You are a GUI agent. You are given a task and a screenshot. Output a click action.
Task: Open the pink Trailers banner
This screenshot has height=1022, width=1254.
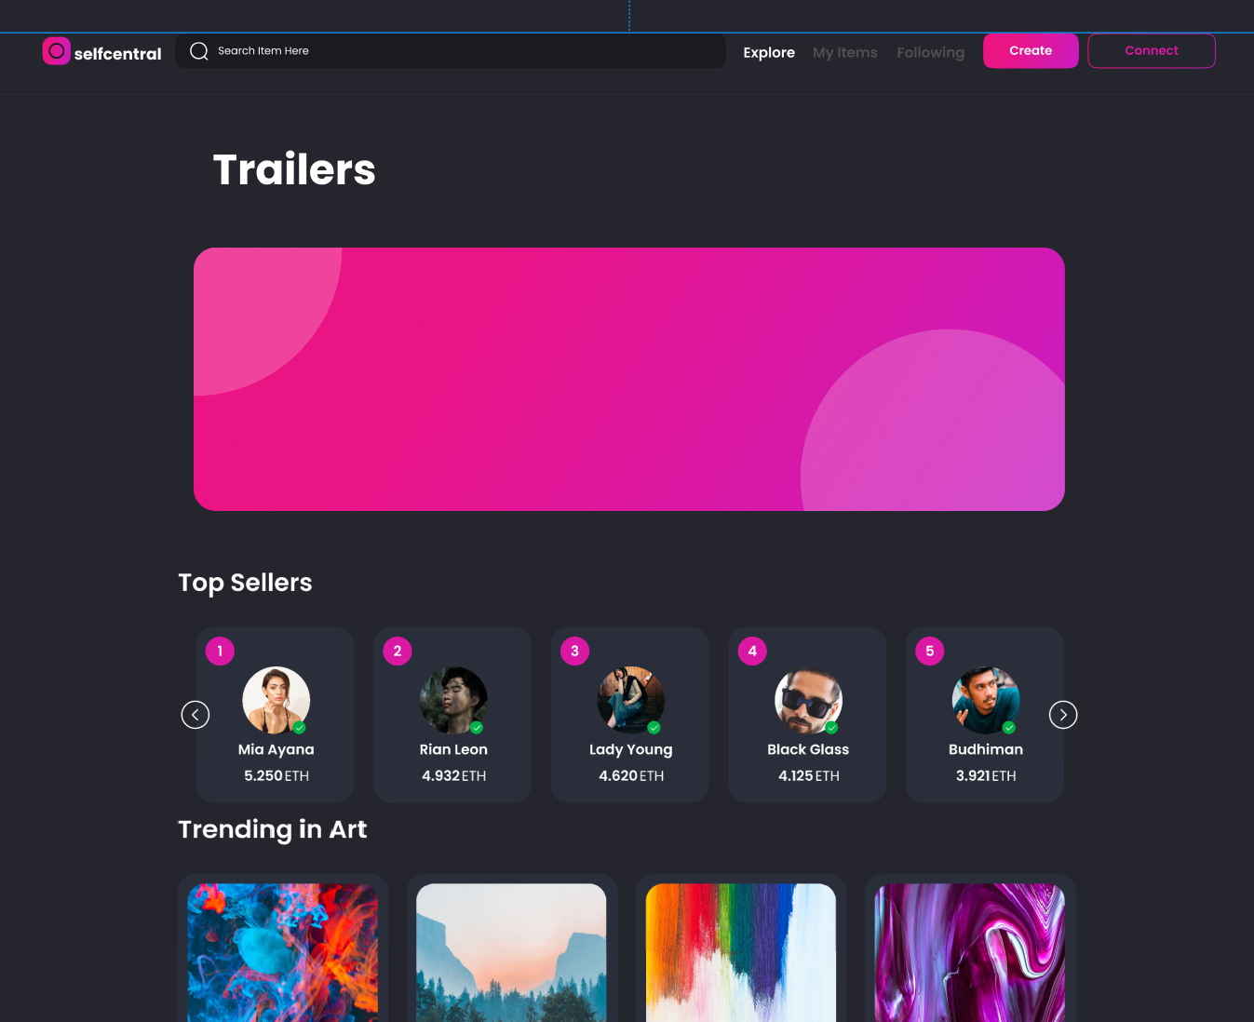click(628, 379)
